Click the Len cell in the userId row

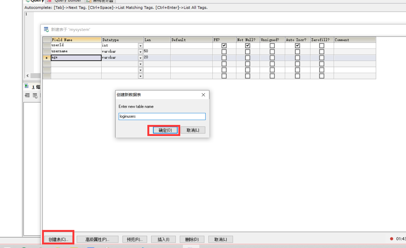(157, 46)
